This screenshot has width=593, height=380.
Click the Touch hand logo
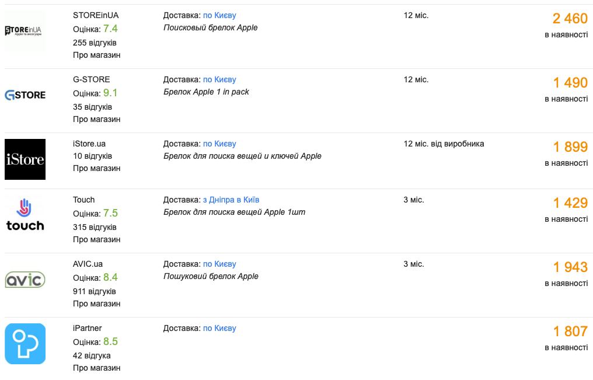[25, 215]
